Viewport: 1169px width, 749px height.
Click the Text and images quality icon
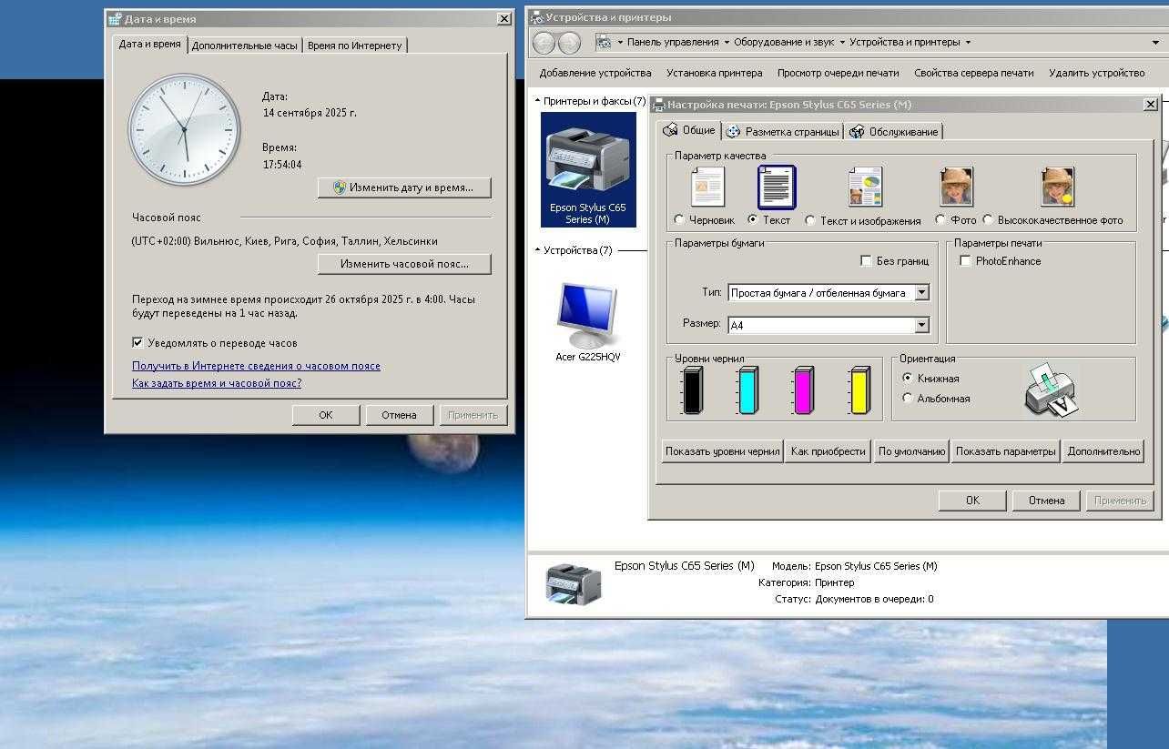(x=865, y=187)
